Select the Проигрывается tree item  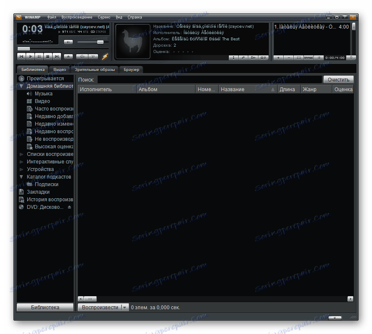(x=45, y=79)
